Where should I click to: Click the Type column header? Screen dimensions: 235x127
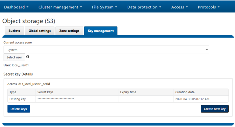[x=13, y=92]
